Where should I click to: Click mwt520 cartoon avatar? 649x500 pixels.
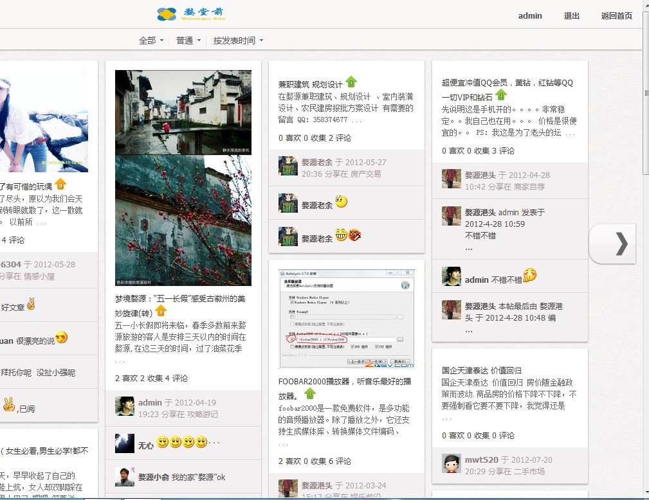(451, 463)
